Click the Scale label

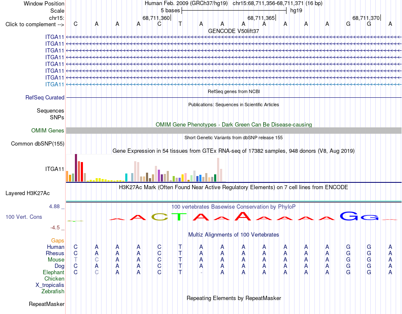click(x=58, y=11)
